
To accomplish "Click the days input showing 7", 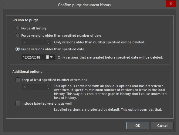I will (x=36, y=42).
